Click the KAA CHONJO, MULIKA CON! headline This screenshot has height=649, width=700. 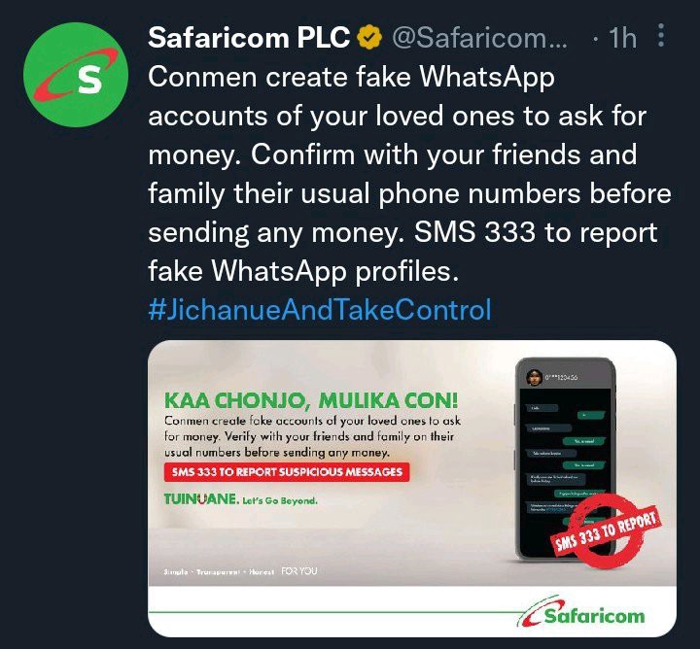(311, 400)
